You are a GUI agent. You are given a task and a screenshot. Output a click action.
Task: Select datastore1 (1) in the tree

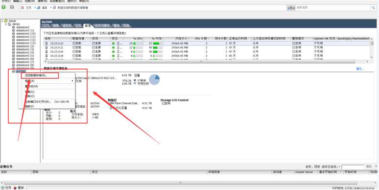25,30
